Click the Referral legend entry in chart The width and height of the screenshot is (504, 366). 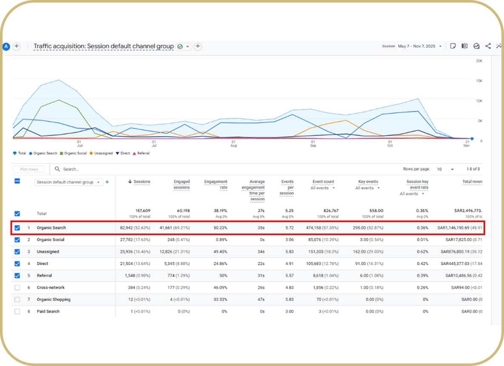(x=141, y=153)
